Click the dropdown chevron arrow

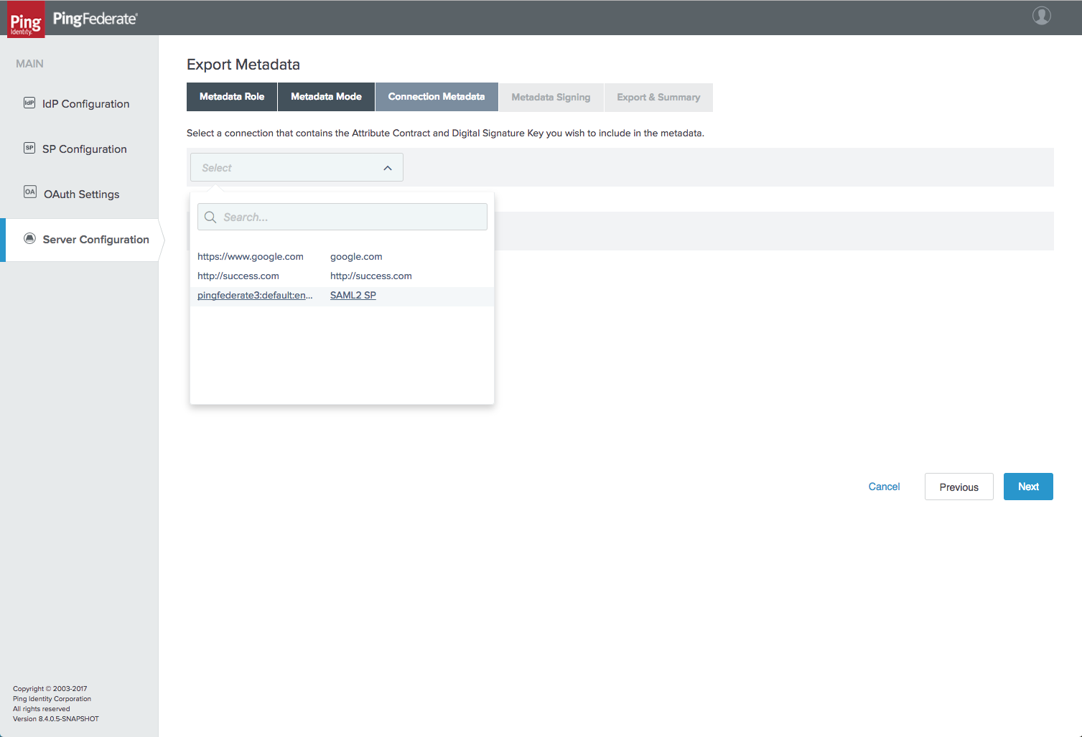[x=388, y=168]
